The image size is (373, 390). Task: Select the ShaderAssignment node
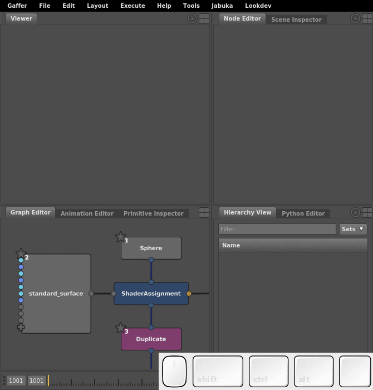click(151, 294)
